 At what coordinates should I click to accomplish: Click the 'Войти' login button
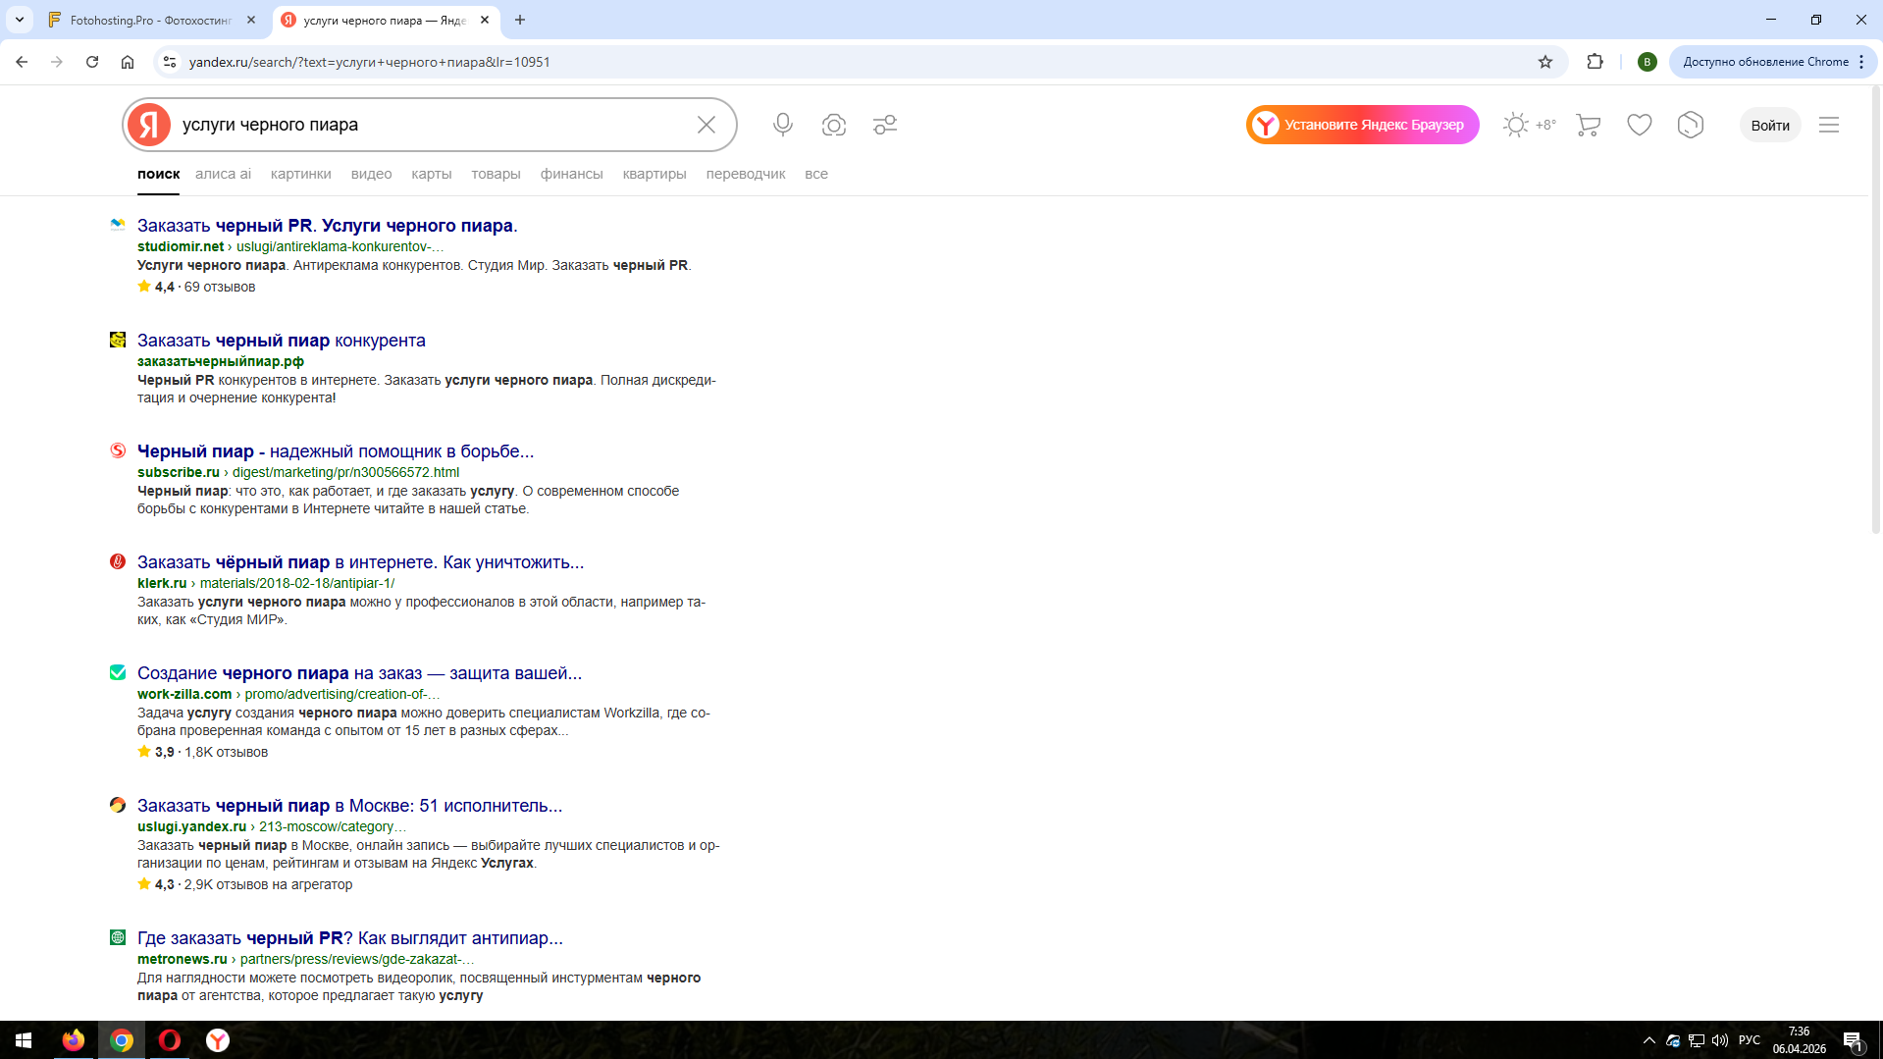pyautogui.click(x=1770, y=125)
